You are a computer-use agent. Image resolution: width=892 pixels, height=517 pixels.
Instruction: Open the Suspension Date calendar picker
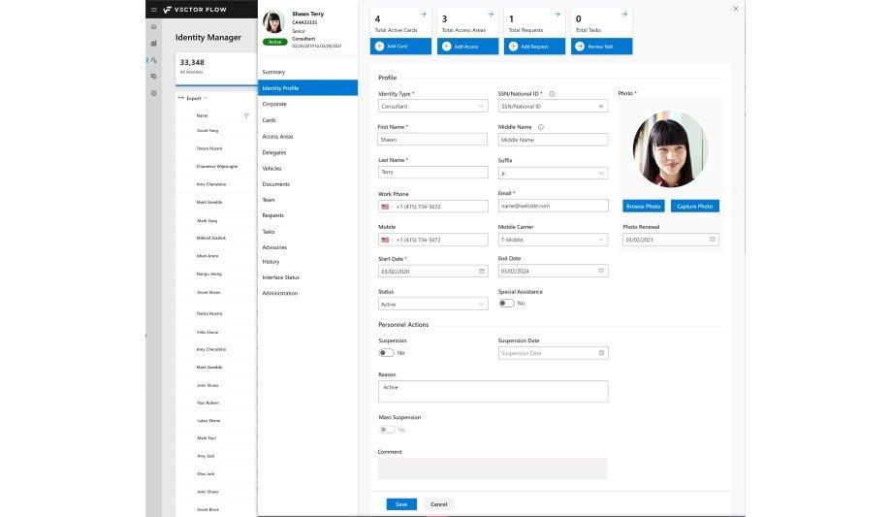601,353
